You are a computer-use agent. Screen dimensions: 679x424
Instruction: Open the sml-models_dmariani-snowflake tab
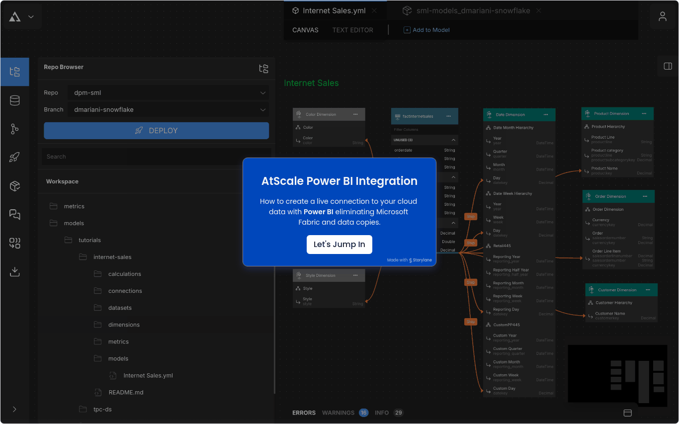click(x=472, y=10)
